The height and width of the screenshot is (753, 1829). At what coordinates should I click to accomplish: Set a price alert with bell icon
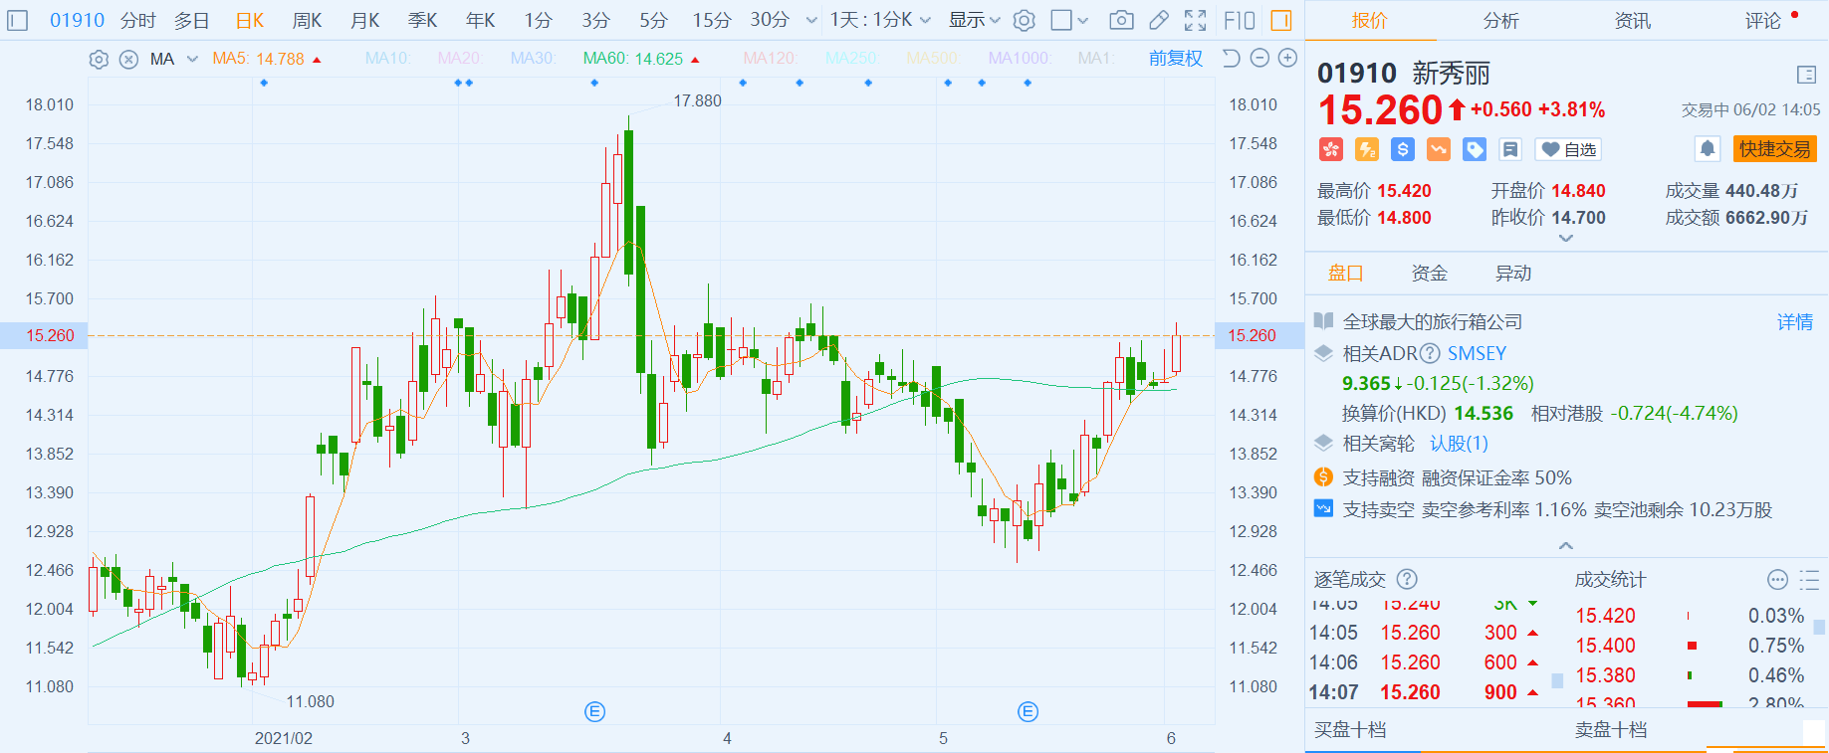tap(1708, 149)
